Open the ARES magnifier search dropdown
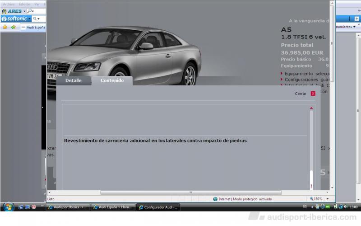This screenshot has width=361, height=226. pos(30,11)
